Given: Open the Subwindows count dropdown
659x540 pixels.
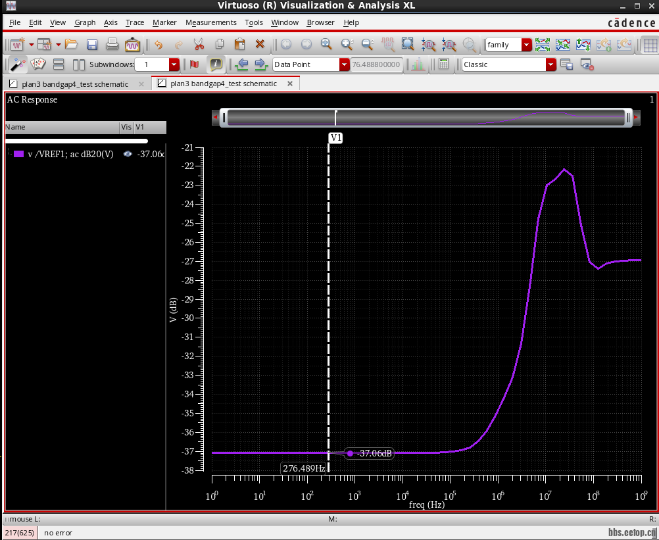Looking at the screenshot, I should [x=174, y=64].
